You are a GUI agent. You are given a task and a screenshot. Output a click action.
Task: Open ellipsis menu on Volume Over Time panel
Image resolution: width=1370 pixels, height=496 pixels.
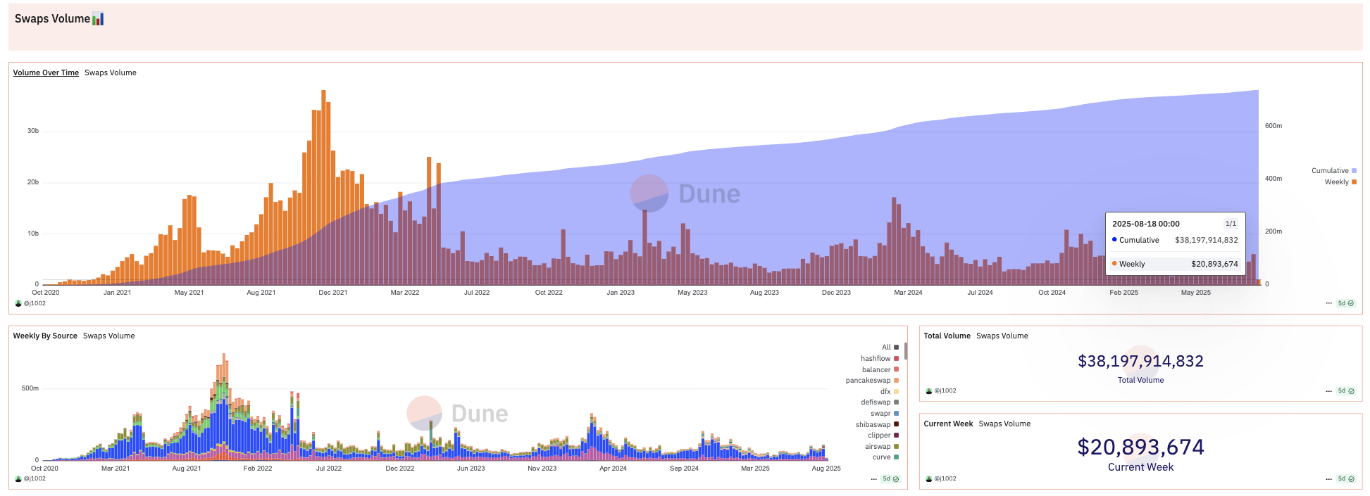[1328, 303]
